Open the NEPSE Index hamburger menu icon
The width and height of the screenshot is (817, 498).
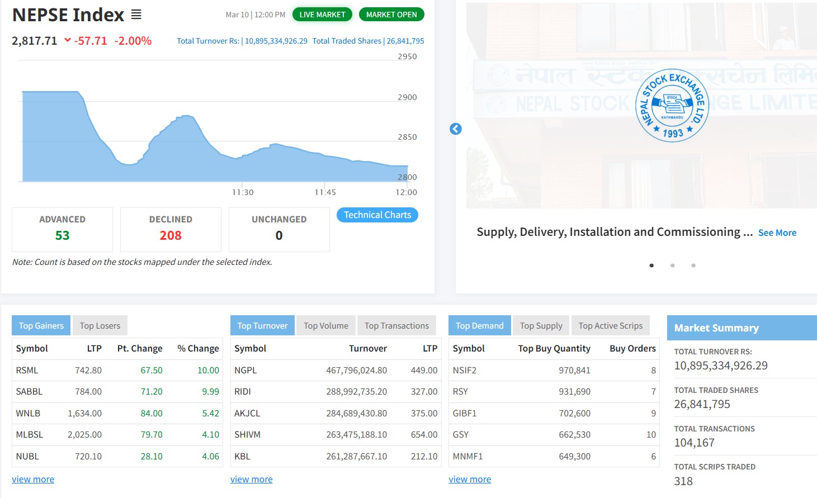click(x=136, y=15)
